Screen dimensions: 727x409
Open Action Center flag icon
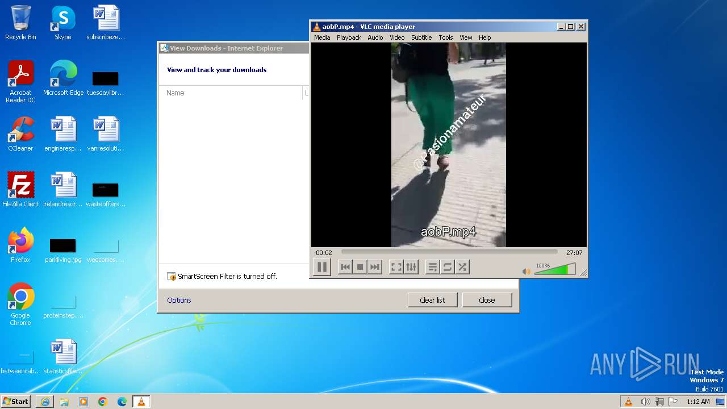(672, 402)
